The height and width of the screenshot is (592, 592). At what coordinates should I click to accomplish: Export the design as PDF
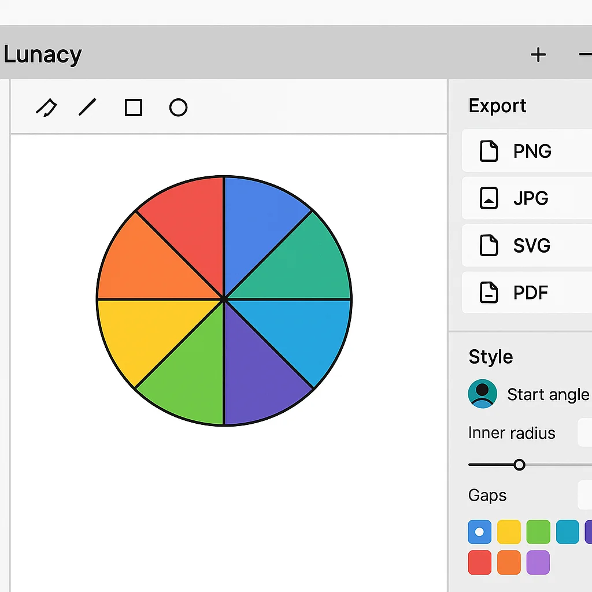[x=530, y=293]
